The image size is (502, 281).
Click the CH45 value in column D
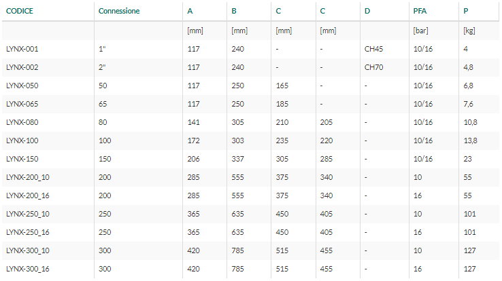pos(373,49)
